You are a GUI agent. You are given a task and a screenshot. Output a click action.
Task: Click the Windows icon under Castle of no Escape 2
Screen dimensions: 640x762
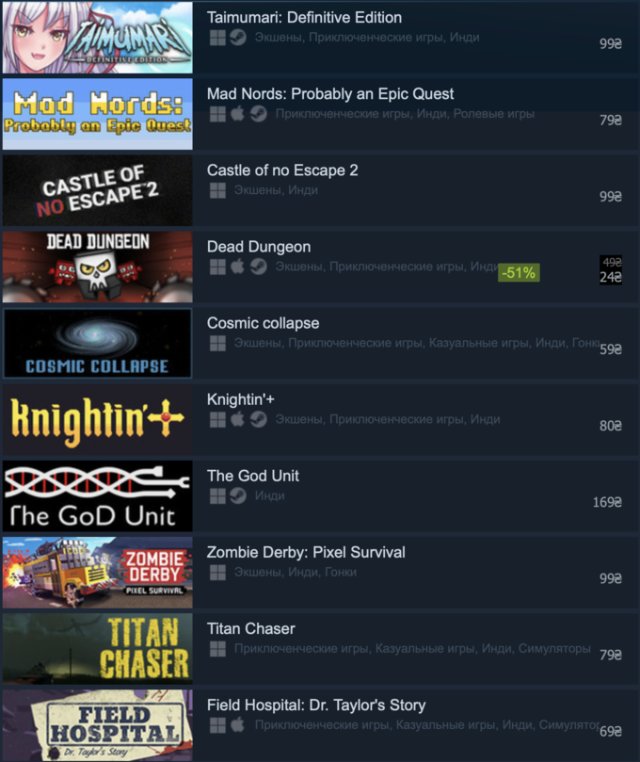click(217, 190)
